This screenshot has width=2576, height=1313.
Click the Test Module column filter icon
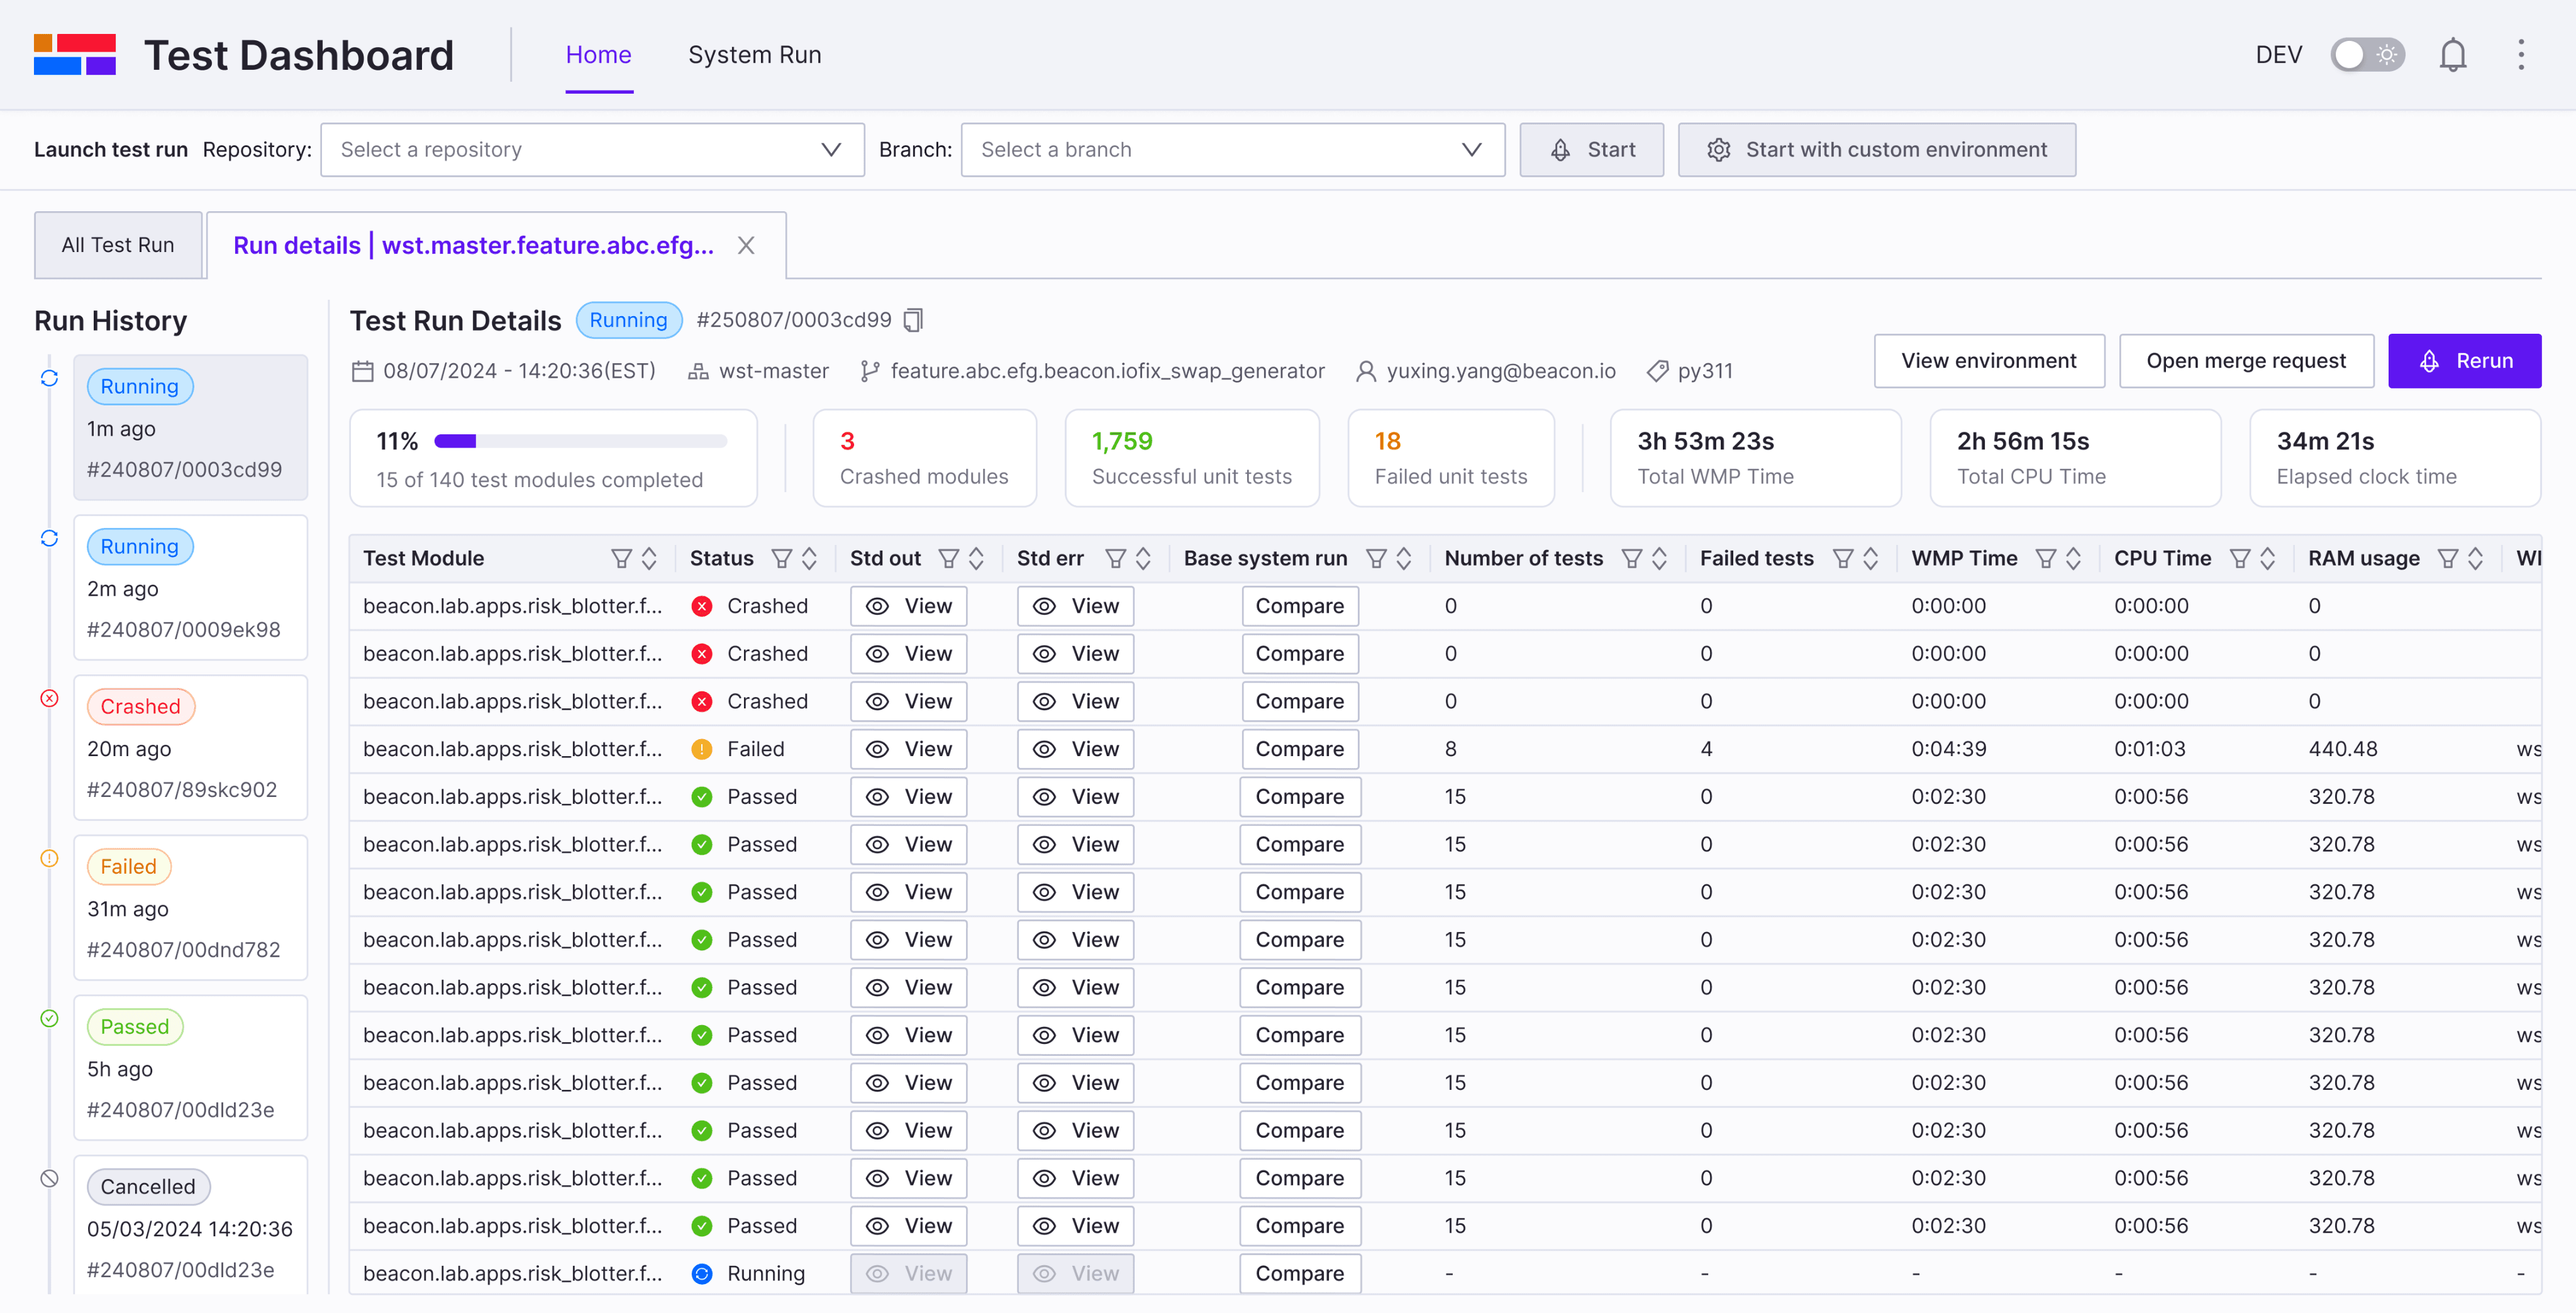point(621,559)
